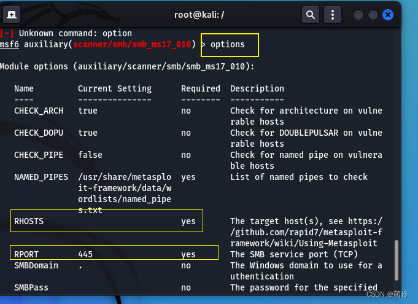Maximize the terminal window

pos(373,15)
